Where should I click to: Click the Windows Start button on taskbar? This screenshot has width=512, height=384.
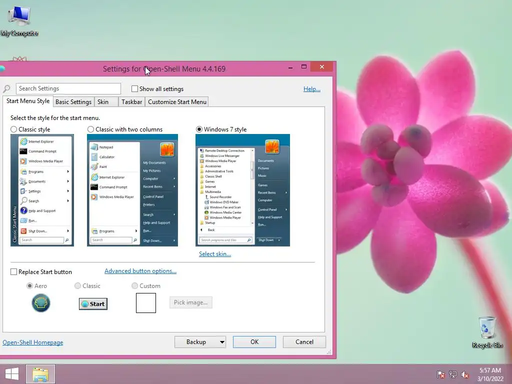(12, 374)
